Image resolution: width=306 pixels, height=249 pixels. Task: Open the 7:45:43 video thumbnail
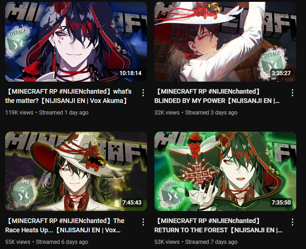[76, 171]
